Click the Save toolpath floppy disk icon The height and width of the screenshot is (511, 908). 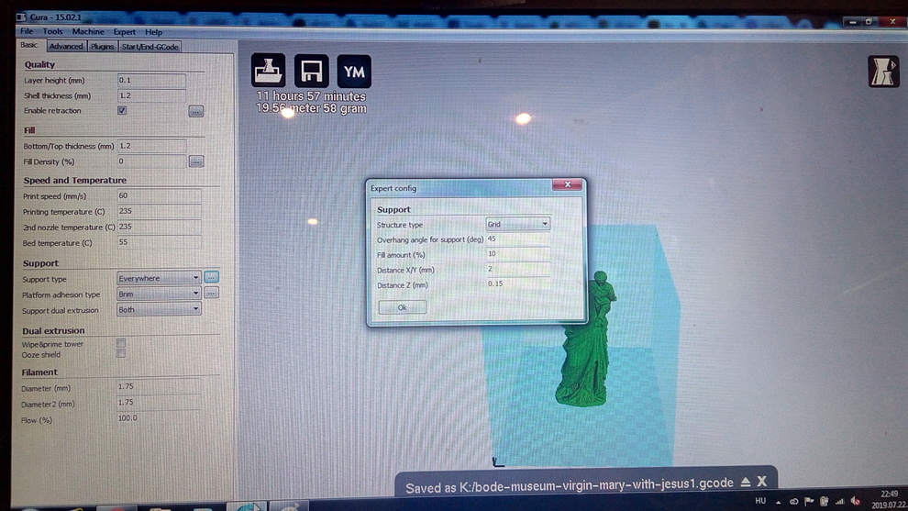click(x=311, y=71)
